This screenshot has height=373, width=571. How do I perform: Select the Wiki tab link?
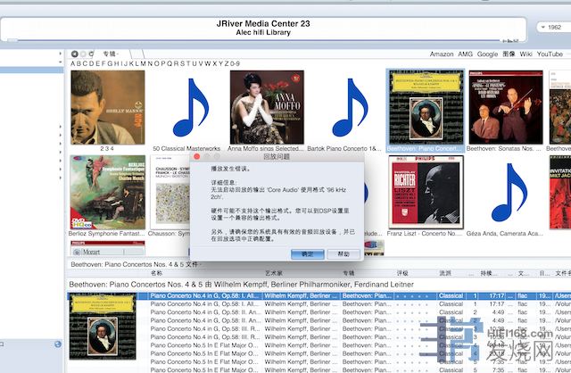coord(526,54)
